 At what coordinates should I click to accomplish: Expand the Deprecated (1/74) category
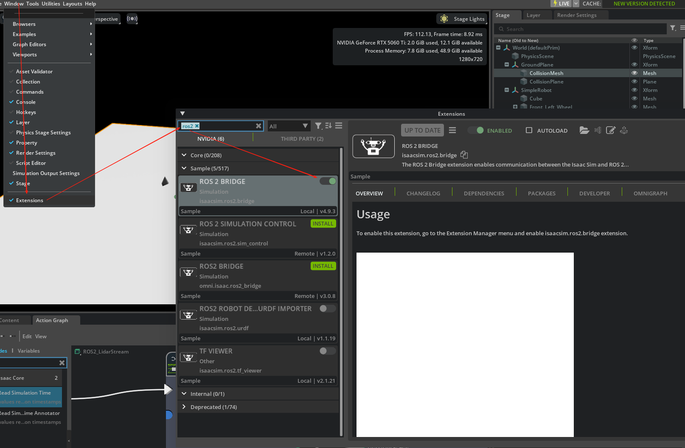pyautogui.click(x=184, y=407)
